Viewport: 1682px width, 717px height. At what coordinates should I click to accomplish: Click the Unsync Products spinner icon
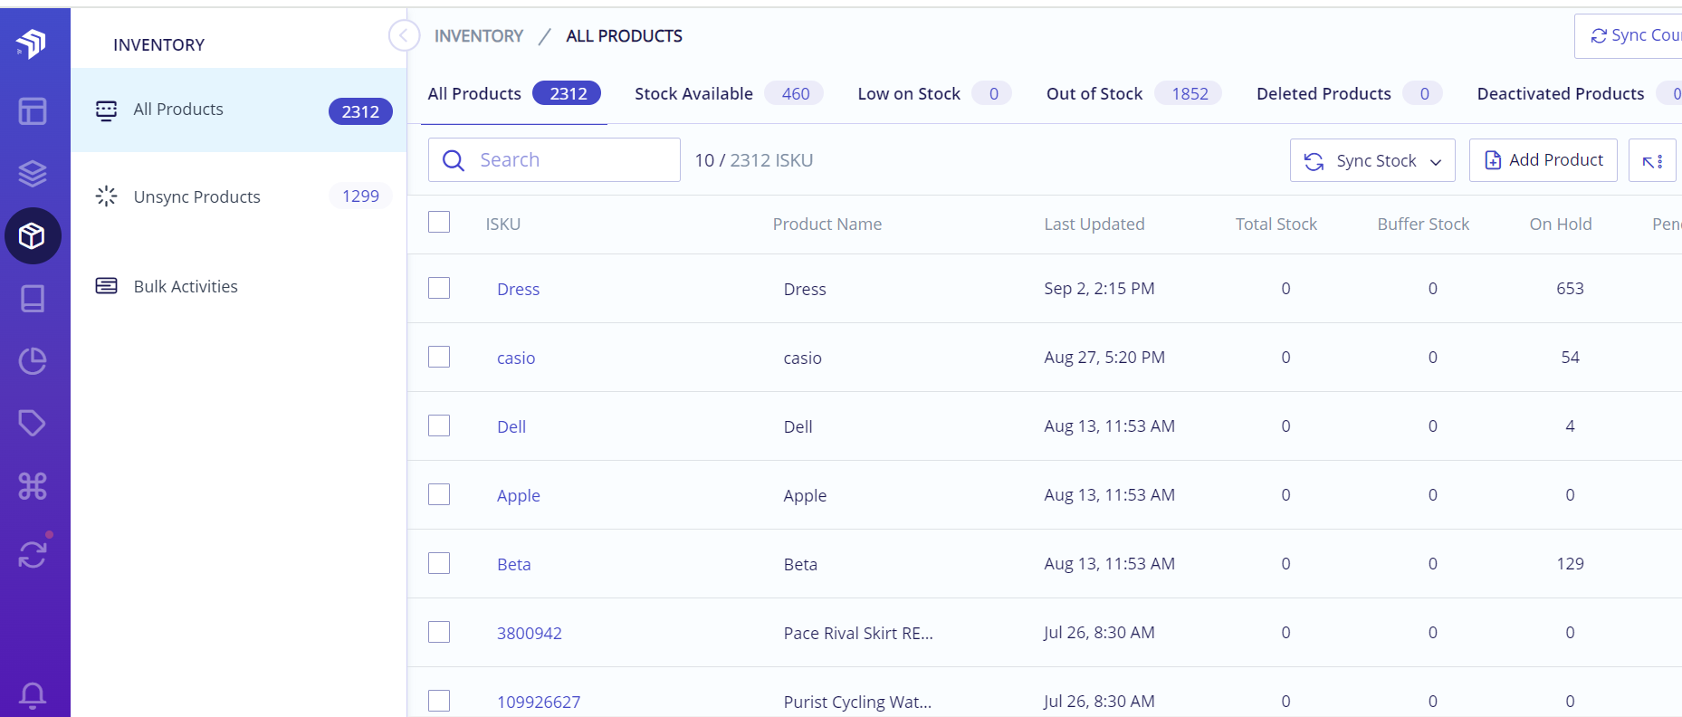107,196
